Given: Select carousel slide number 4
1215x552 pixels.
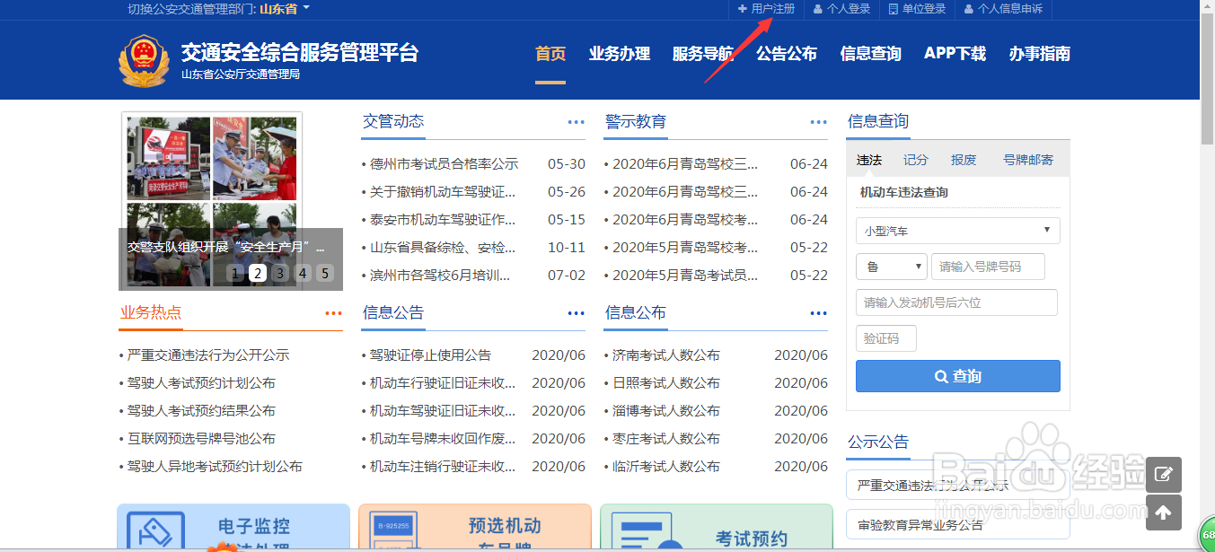Looking at the screenshot, I should [x=303, y=272].
